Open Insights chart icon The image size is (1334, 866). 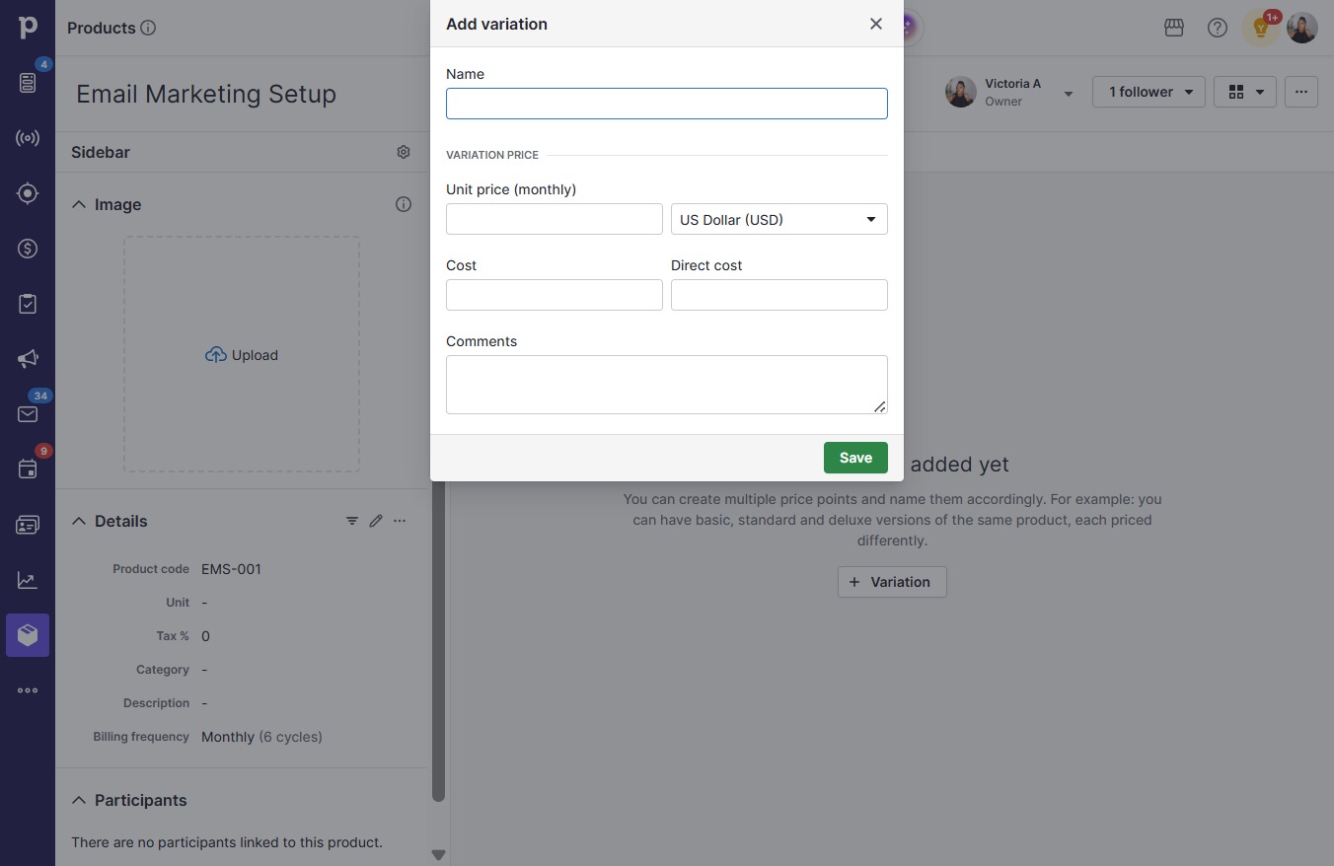28,580
